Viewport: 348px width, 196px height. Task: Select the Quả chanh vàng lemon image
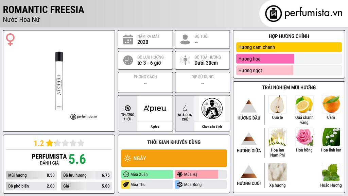coord(304,104)
